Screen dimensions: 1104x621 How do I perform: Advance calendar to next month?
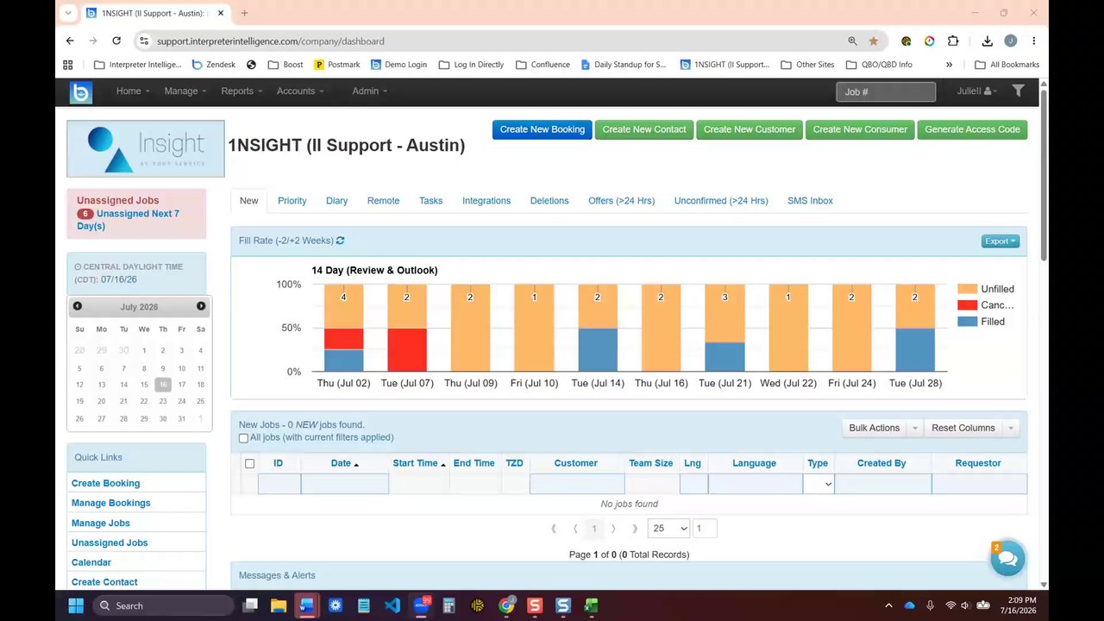point(201,306)
